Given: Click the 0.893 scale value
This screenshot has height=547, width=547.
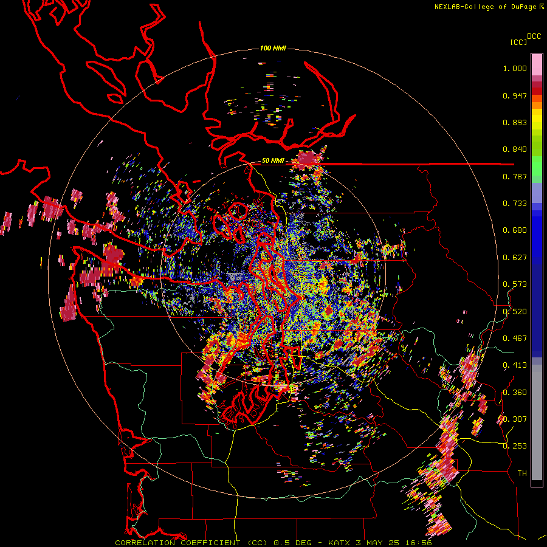Looking at the screenshot, I should click(x=515, y=122).
